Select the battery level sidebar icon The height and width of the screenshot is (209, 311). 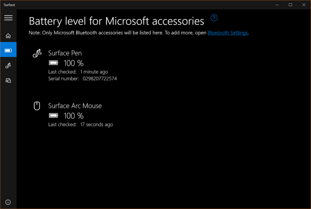pos(8,51)
